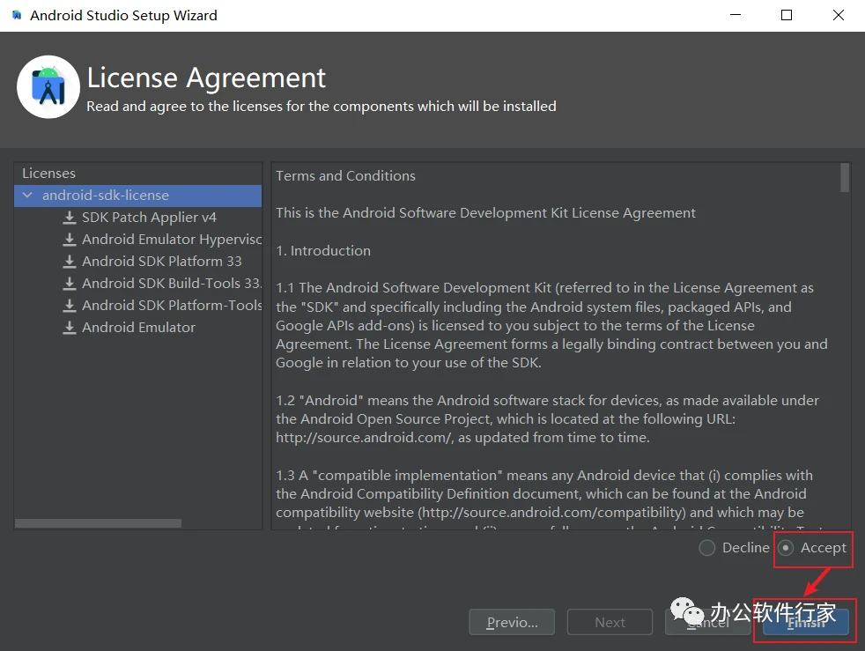Collapse the android-sdk-license tree node
Screen dimensions: 865x651
(x=27, y=196)
